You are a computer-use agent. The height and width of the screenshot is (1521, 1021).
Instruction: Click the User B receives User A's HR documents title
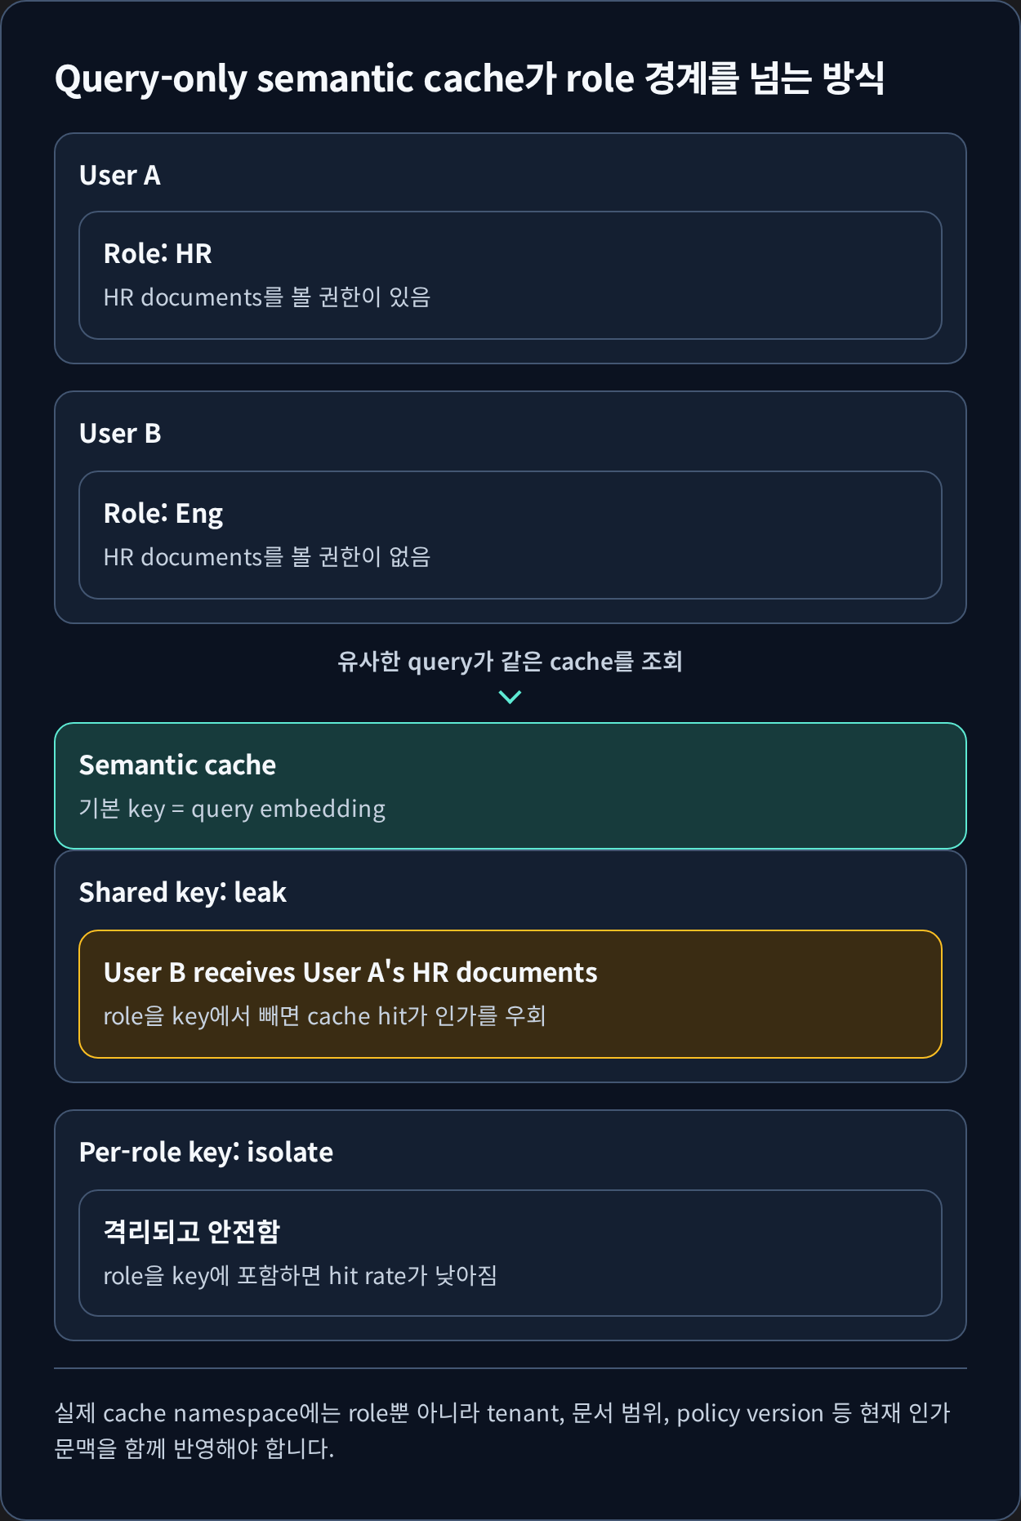350,973
